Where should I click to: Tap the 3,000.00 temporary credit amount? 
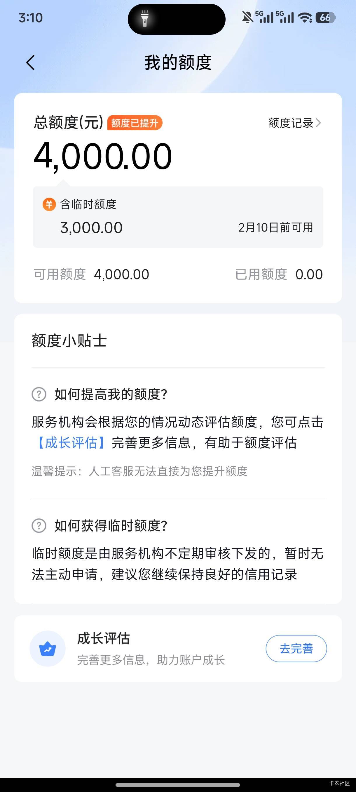[91, 228]
